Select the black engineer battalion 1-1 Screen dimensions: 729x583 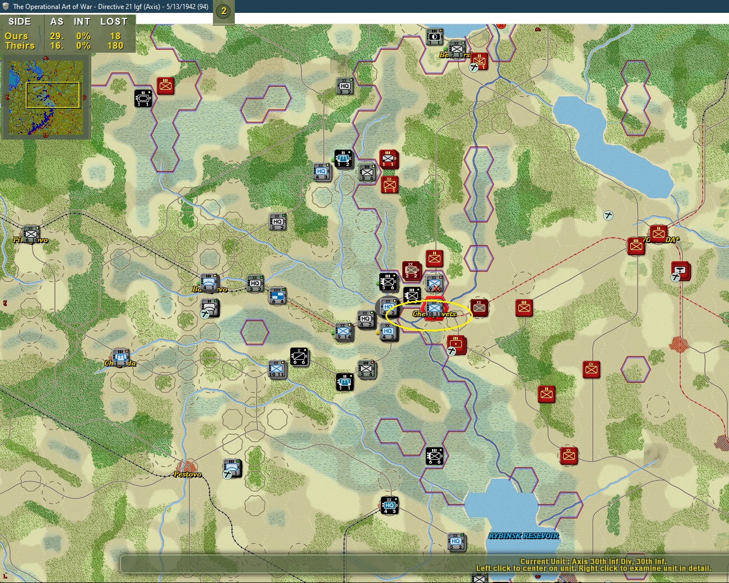pyautogui.click(x=345, y=382)
